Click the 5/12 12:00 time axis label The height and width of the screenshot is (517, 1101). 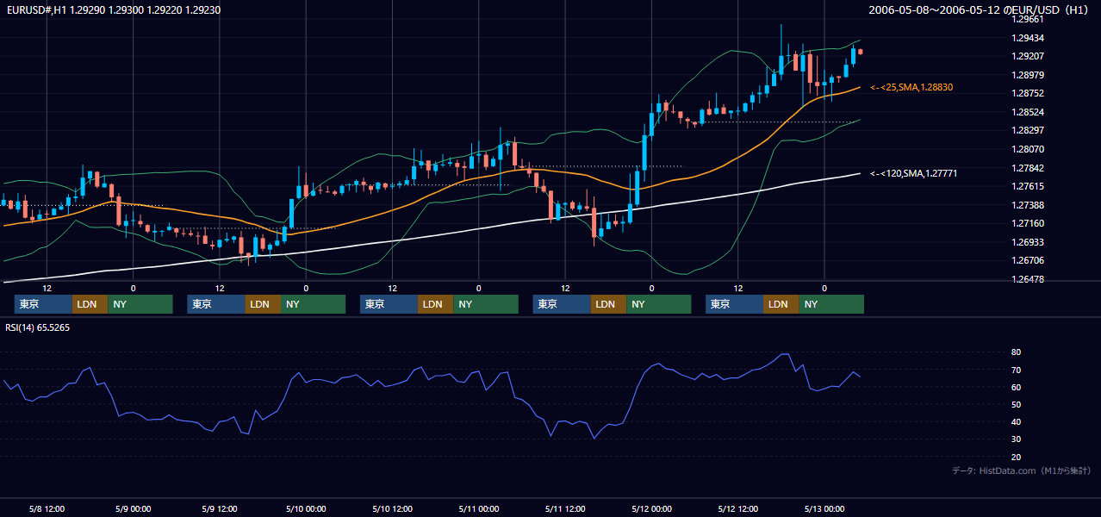737,508
